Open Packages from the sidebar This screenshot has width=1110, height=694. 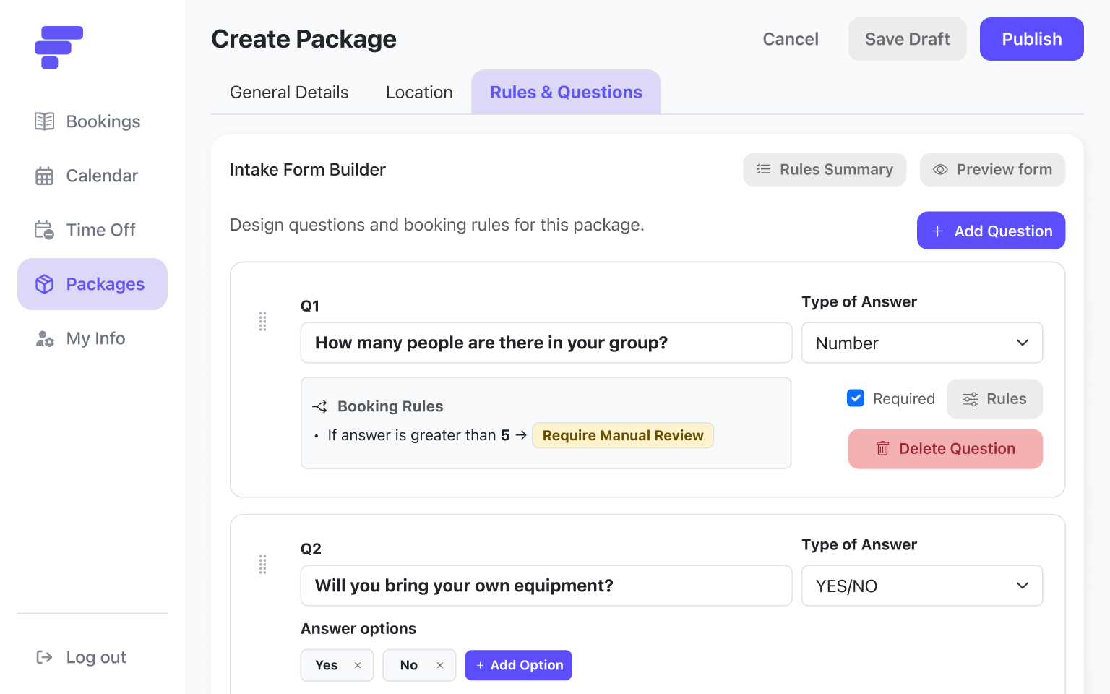92,284
